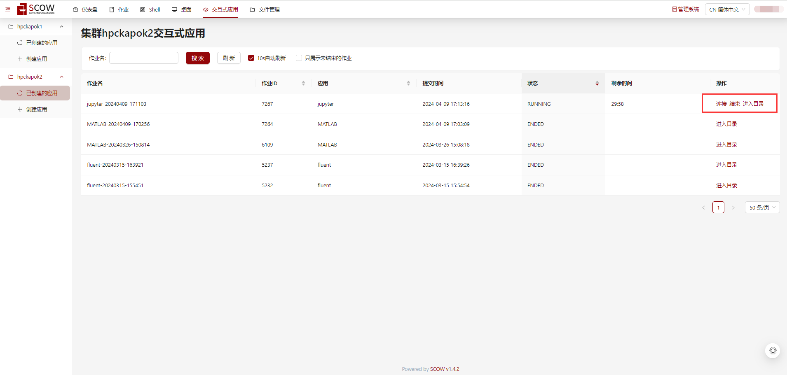This screenshot has width=787, height=375.
Task: Open the 50 条/页 page size dropdown
Action: click(762, 207)
